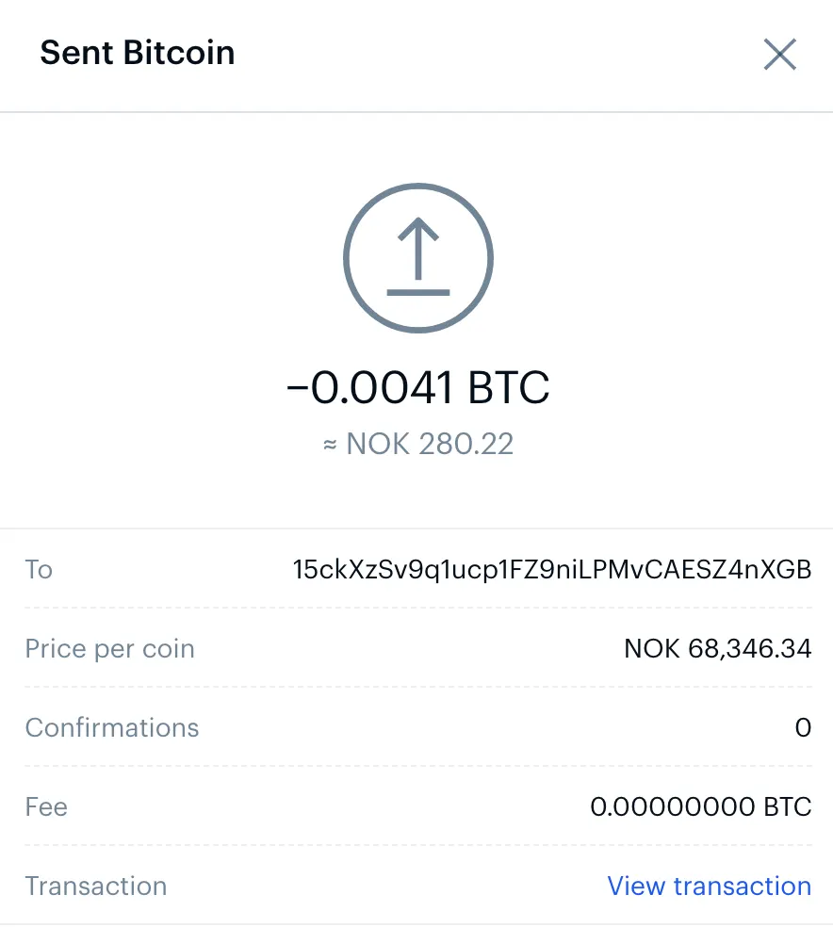This screenshot has height=927, width=833.
Task: Click the approximately-equal symbol before NOK 280.22
Action: coord(330,445)
